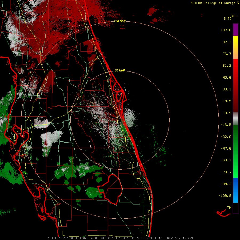
Task: Click the "-0.9" scale value
Action: pyautogui.click(x=227, y=113)
